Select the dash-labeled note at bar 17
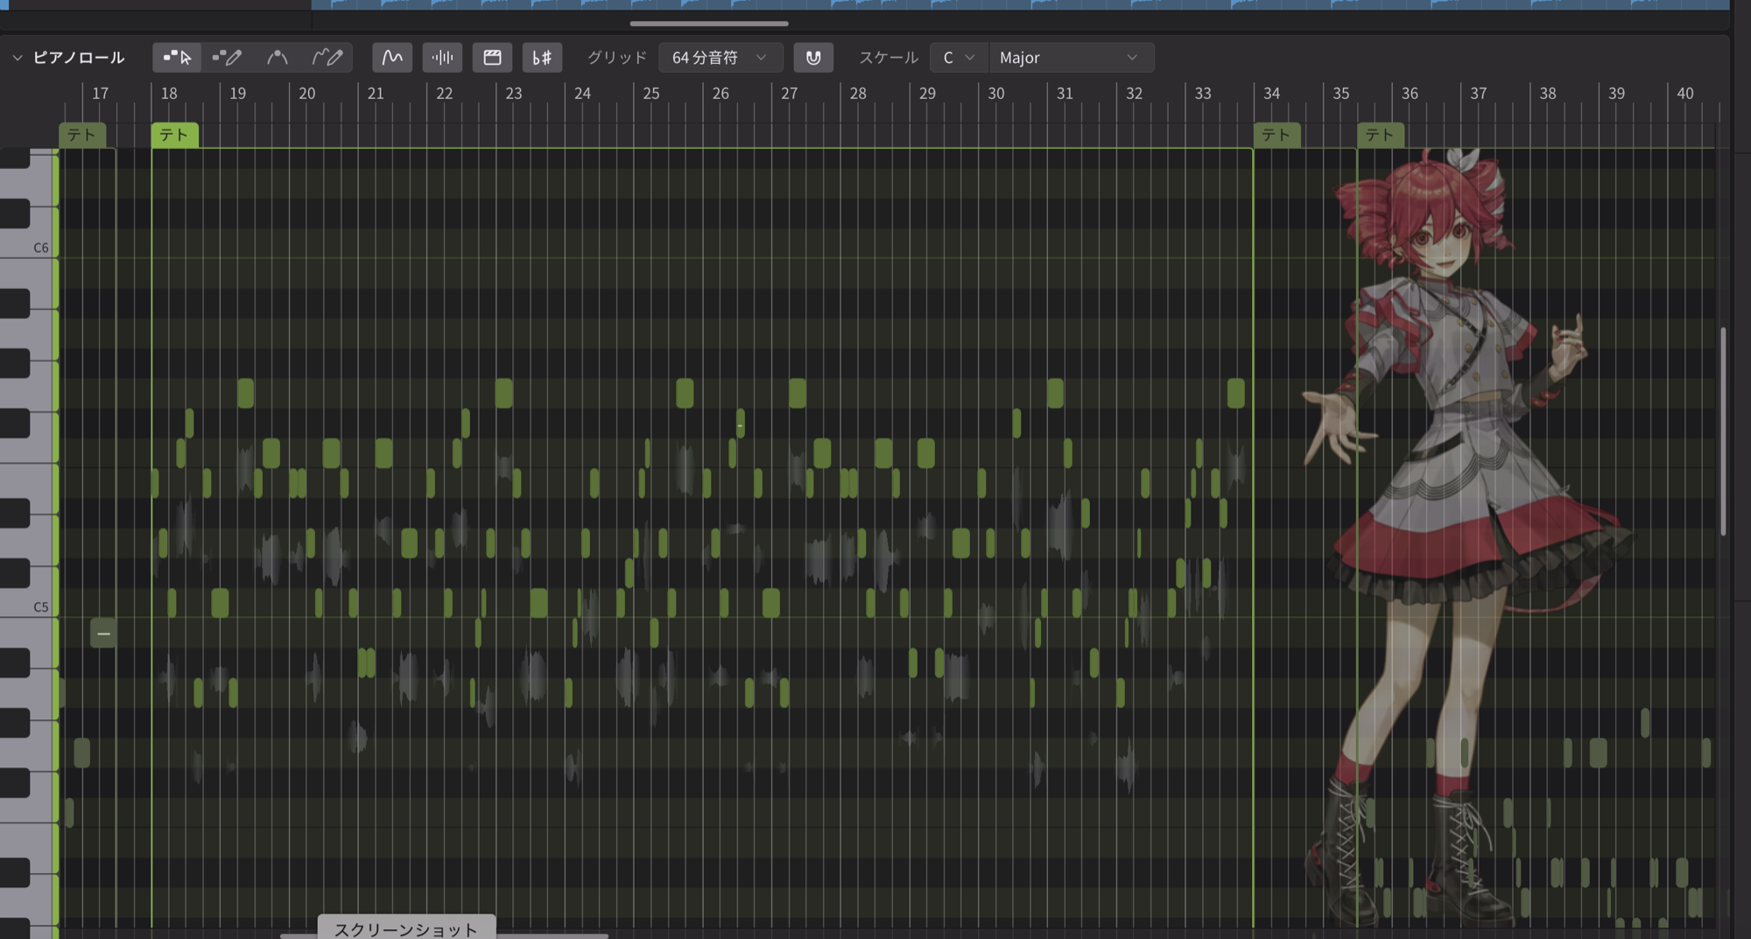Viewport: 1751px width, 939px height. [103, 633]
